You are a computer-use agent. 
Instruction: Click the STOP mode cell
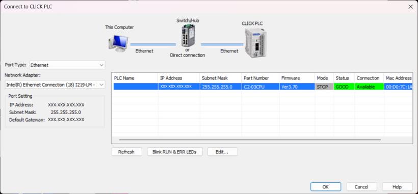[x=324, y=87]
